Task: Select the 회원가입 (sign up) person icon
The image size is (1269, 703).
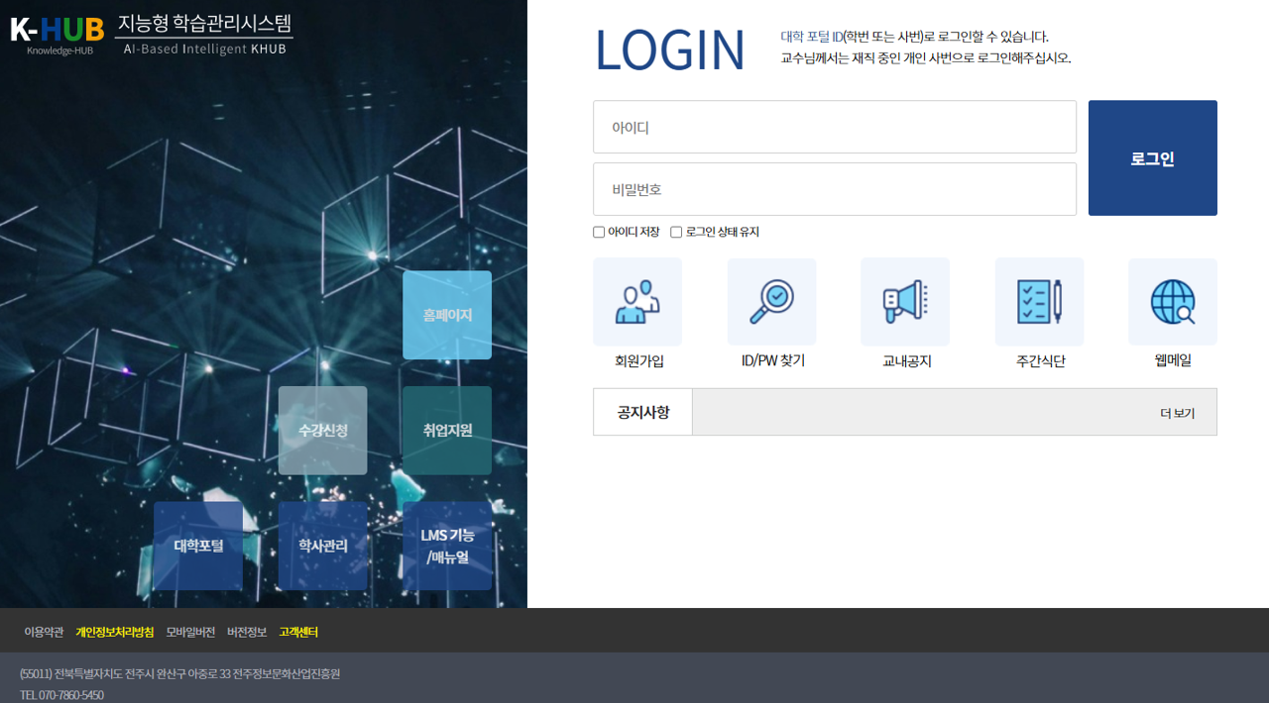Action: (637, 301)
